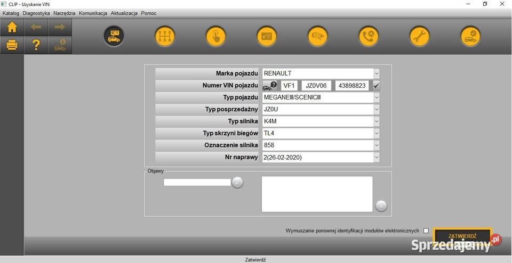Screen dimensions: 512x263
Task: Click the round check button in Objawy
Action: click(x=237, y=183)
